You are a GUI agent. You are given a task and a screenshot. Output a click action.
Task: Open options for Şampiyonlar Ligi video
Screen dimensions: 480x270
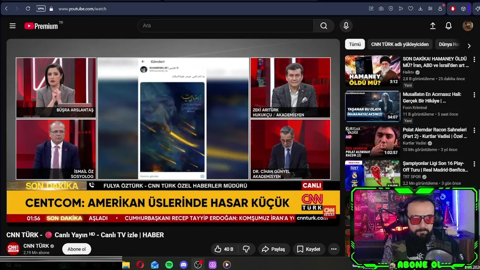click(474, 164)
